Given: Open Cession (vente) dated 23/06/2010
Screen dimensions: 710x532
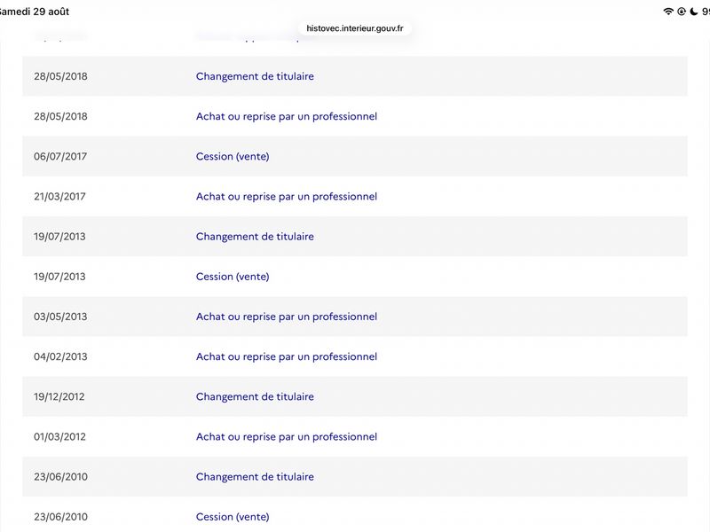Looking at the screenshot, I should pyautogui.click(x=233, y=517).
